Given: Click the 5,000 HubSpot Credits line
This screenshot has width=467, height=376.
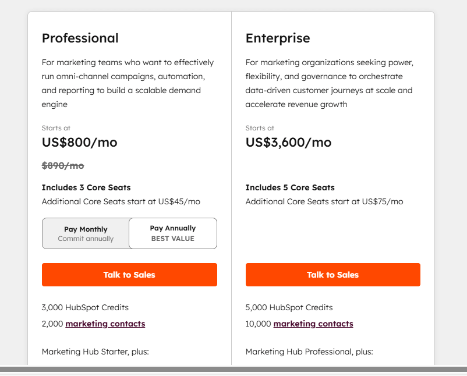Looking at the screenshot, I should [x=289, y=307].
